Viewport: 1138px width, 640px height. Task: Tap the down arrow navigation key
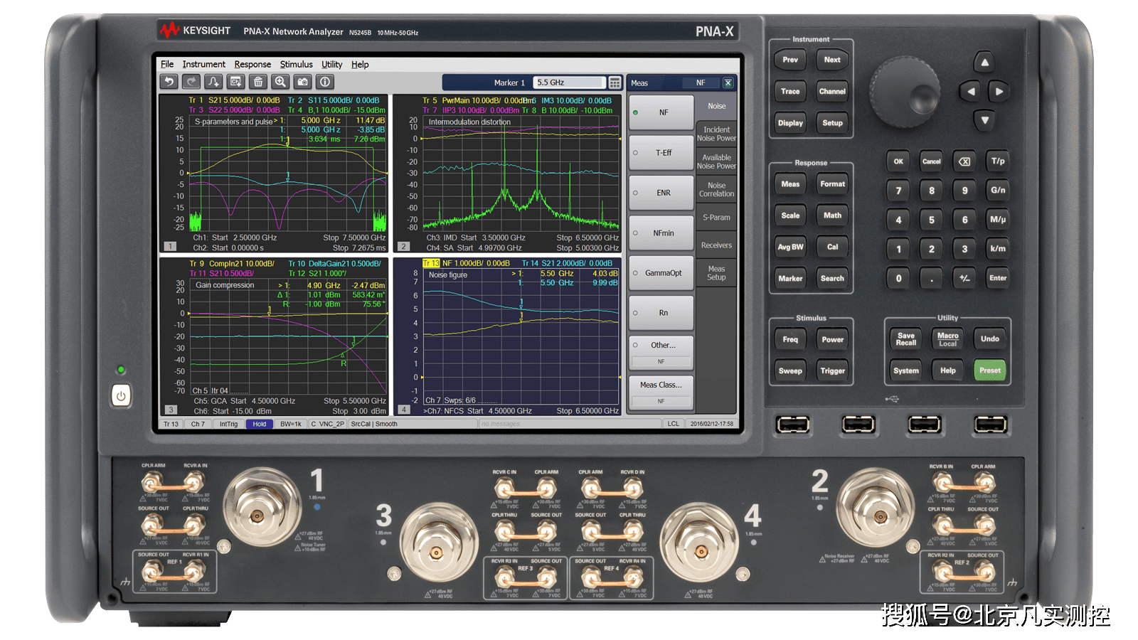[984, 120]
